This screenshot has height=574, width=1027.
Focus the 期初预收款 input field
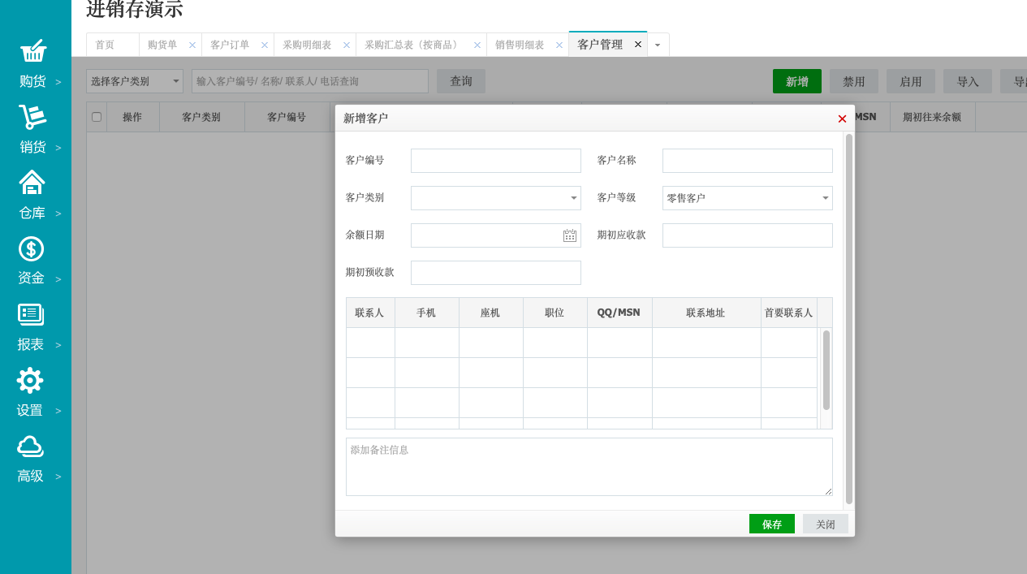[x=496, y=273]
